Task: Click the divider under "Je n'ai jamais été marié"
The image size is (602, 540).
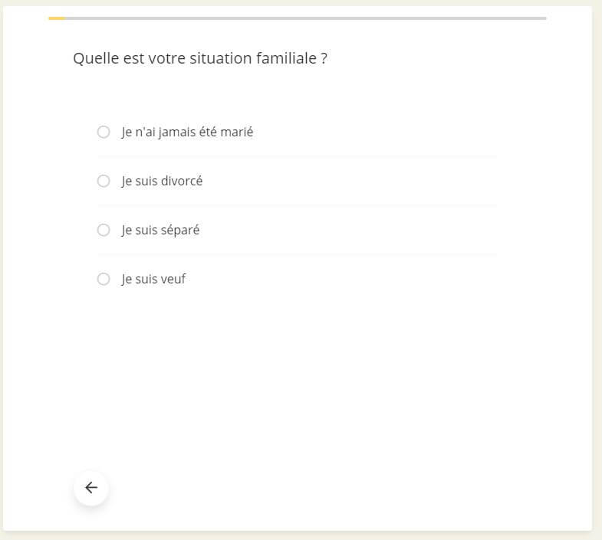Action: 298,156
